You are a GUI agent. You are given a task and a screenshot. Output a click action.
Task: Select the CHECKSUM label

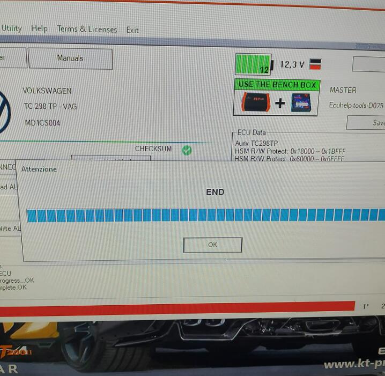(x=153, y=149)
